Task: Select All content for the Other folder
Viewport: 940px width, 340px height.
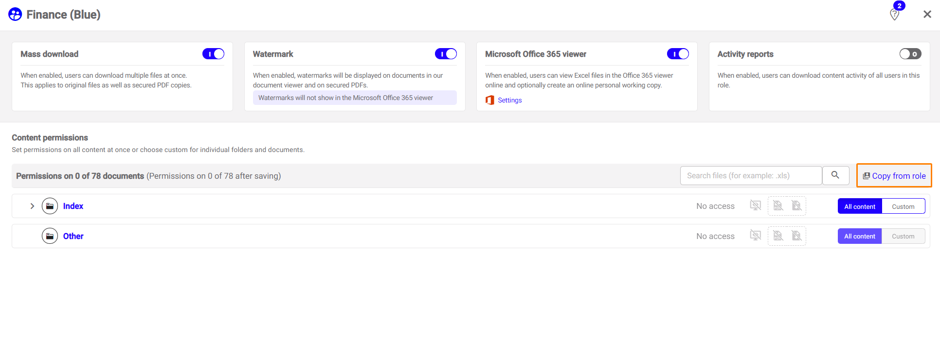Action: 859,237
